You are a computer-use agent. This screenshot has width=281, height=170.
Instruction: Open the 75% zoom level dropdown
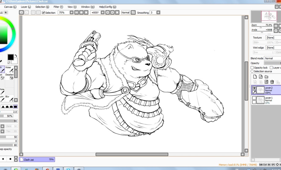click(x=71, y=12)
